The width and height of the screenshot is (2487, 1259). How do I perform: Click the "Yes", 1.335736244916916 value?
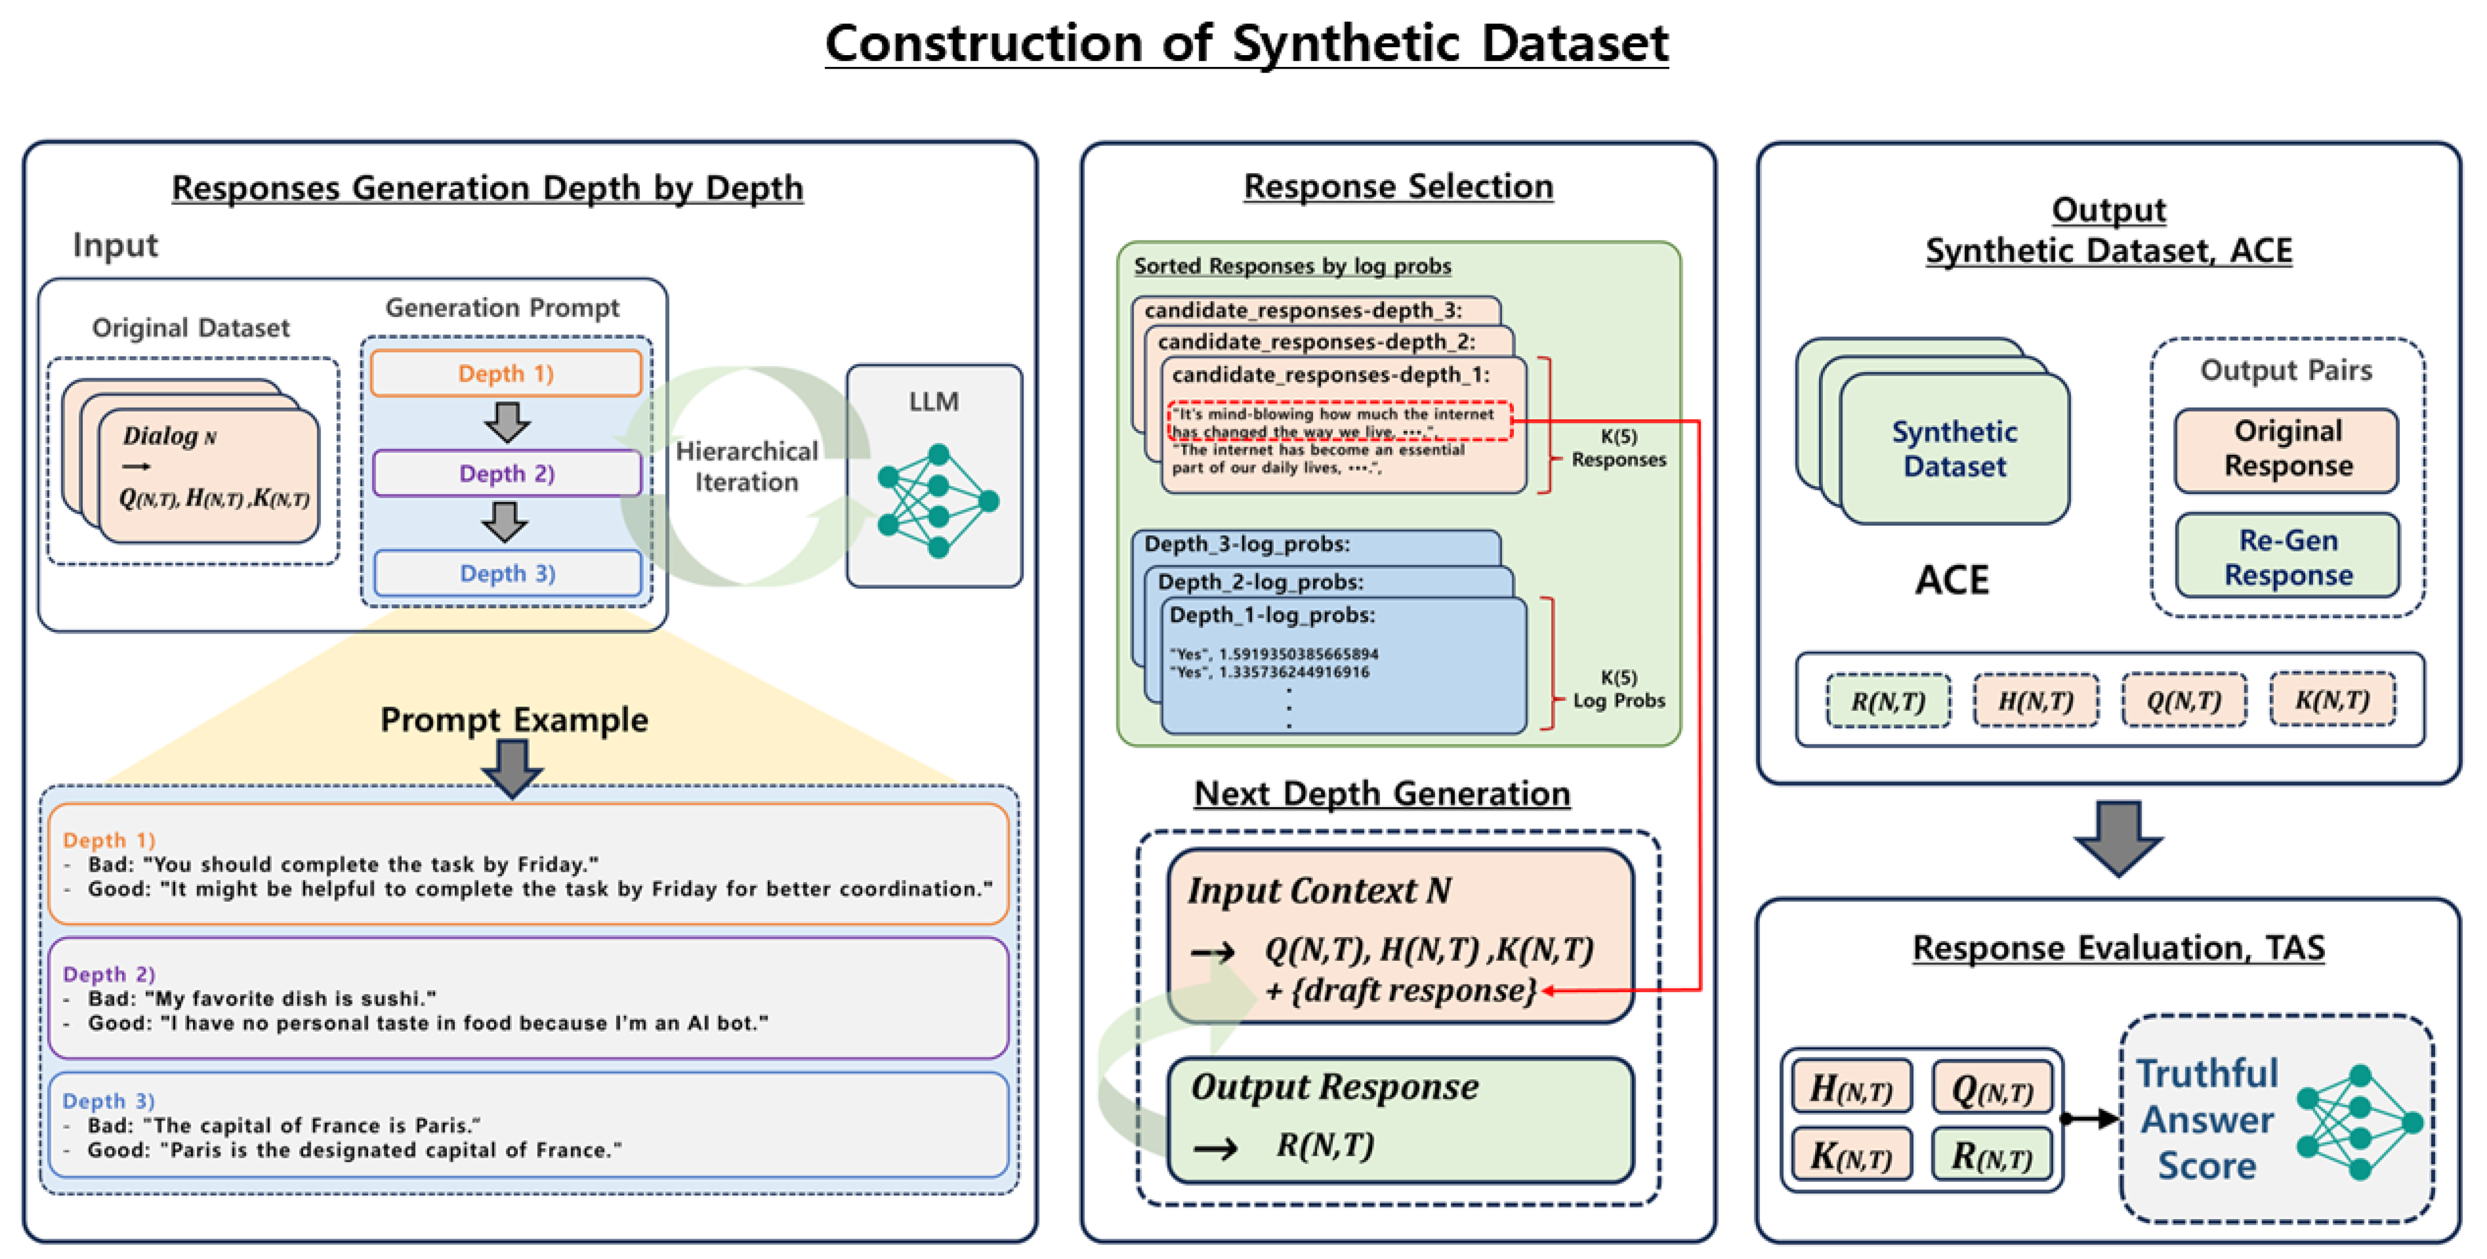1269,672
